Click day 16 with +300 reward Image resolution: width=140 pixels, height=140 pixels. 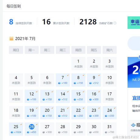pos(94,96)
